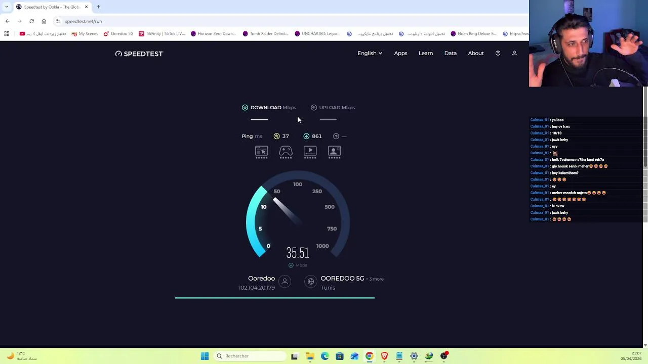Click the web browsing experience rating icon

coord(261,152)
